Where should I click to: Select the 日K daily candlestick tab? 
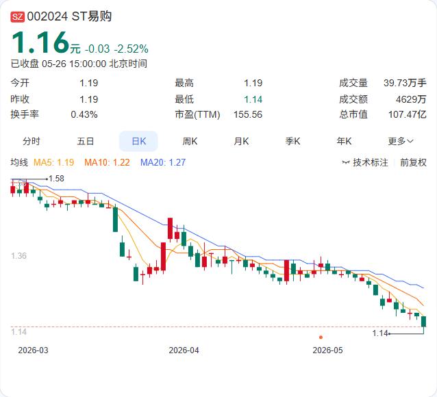click(138, 141)
